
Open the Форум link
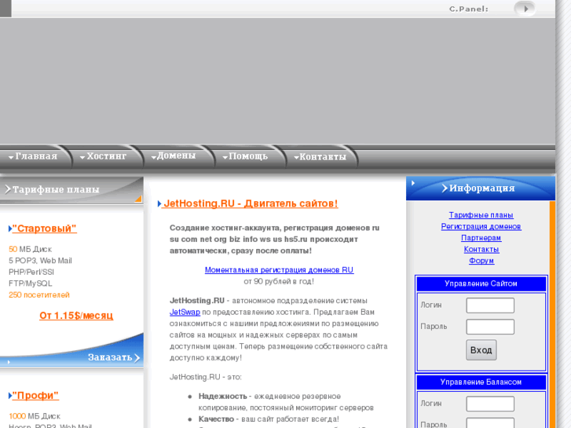(x=481, y=261)
